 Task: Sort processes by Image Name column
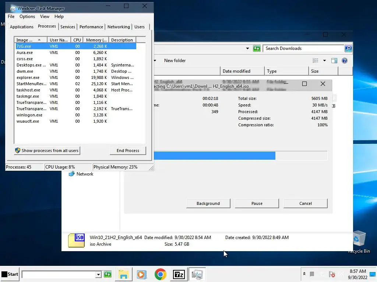point(31,40)
